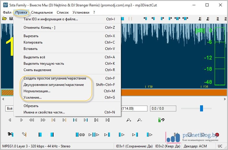The width and height of the screenshot is (228, 150).
Task: Click the orange overview position bar
Action: tap(174, 92)
